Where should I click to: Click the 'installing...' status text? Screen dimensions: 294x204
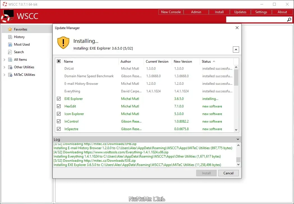[210, 99]
